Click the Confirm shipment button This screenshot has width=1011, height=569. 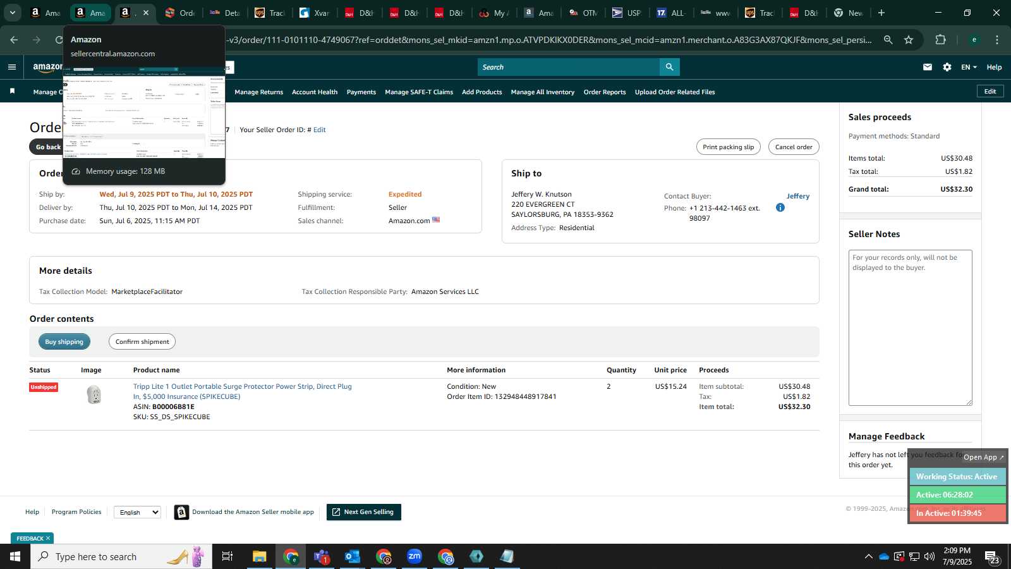coord(142,341)
